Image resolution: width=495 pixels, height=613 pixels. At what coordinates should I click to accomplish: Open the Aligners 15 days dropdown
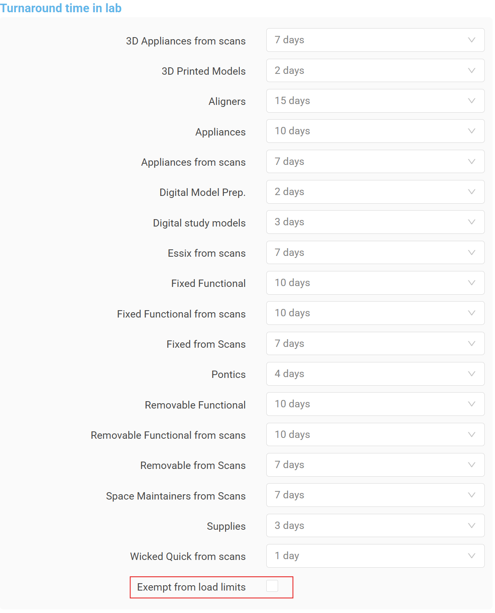(375, 101)
